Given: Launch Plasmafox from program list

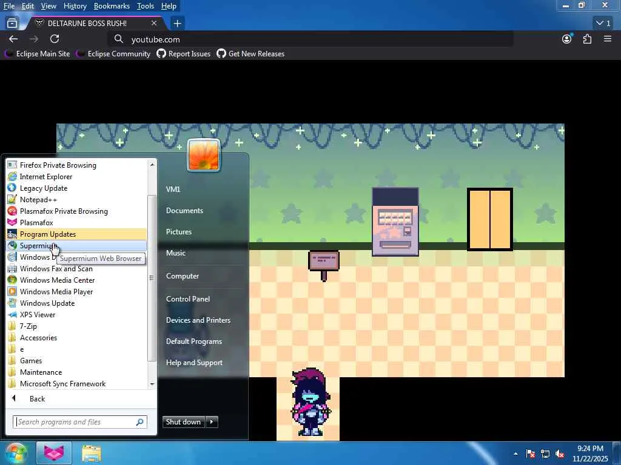Looking at the screenshot, I should coord(76,223).
